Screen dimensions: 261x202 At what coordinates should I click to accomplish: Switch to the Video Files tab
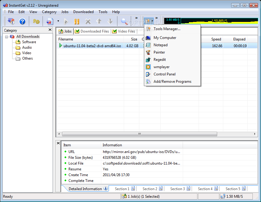[x=124, y=31]
